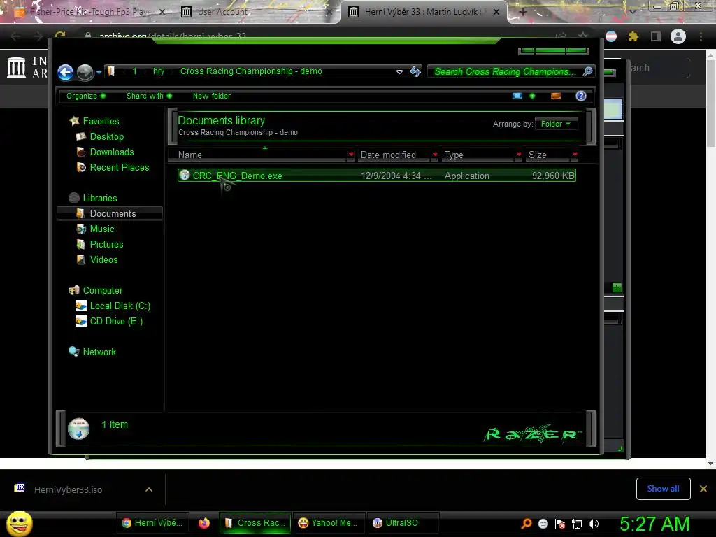Select Pictures library
The width and height of the screenshot is (716, 537).
[106, 244]
